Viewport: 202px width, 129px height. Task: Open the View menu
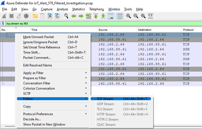[x=25, y=9]
